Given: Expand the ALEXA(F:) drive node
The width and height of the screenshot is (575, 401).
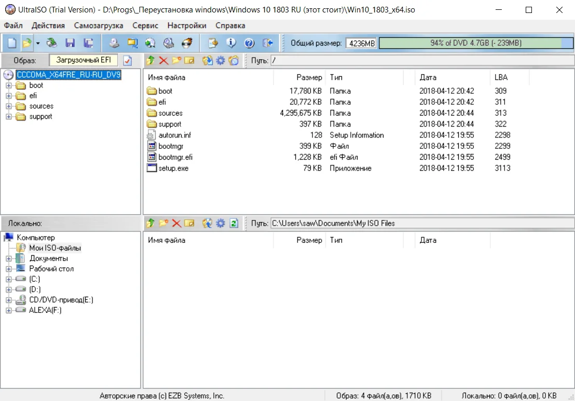Looking at the screenshot, I should [x=8, y=310].
